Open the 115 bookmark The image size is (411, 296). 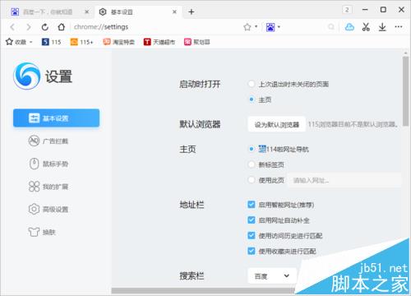coord(52,42)
